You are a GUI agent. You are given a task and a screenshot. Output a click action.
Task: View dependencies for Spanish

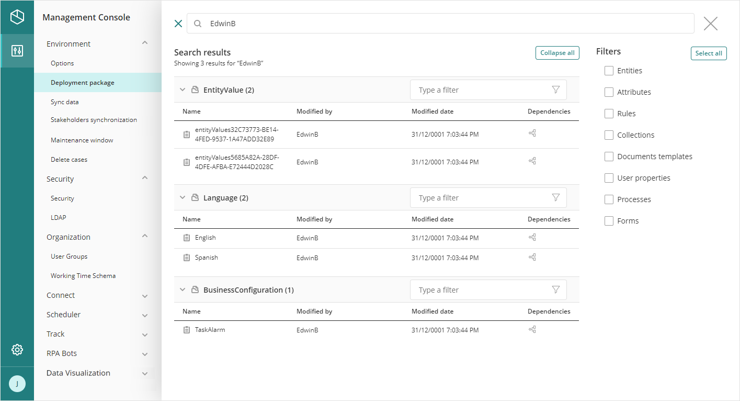point(532,258)
